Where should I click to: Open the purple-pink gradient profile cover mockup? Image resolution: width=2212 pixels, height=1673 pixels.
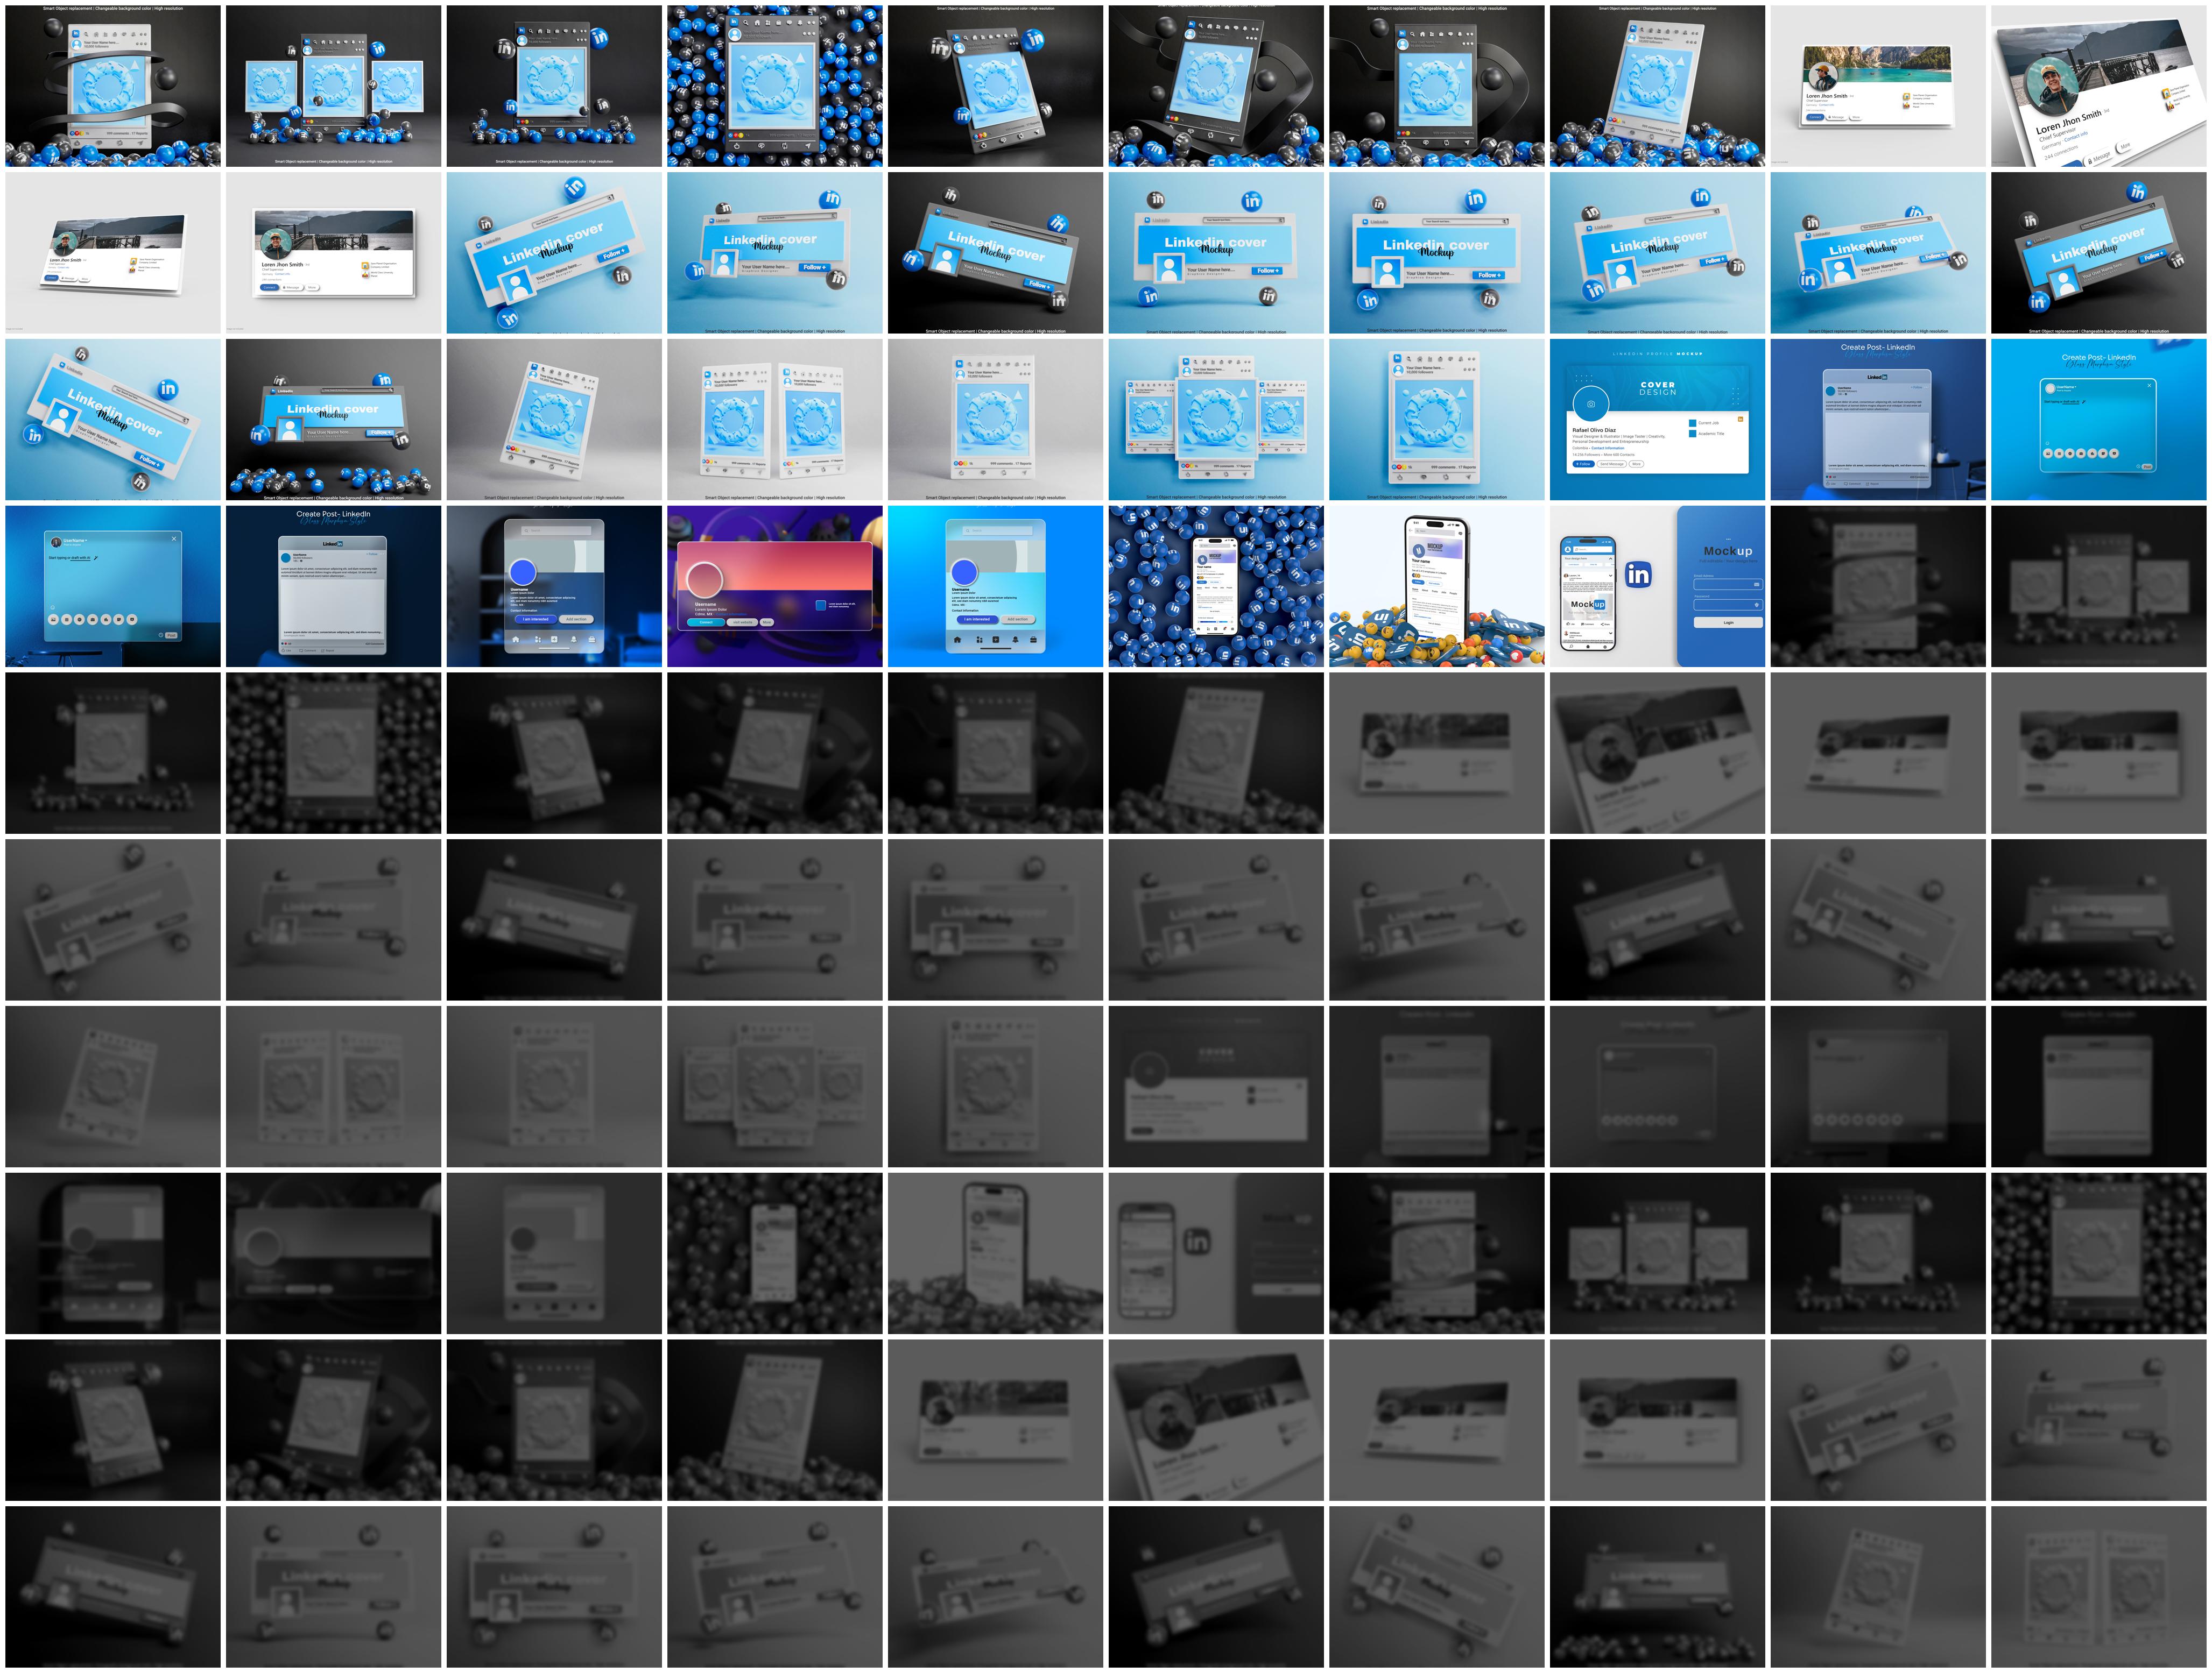pyautogui.click(x=775, y=587)
